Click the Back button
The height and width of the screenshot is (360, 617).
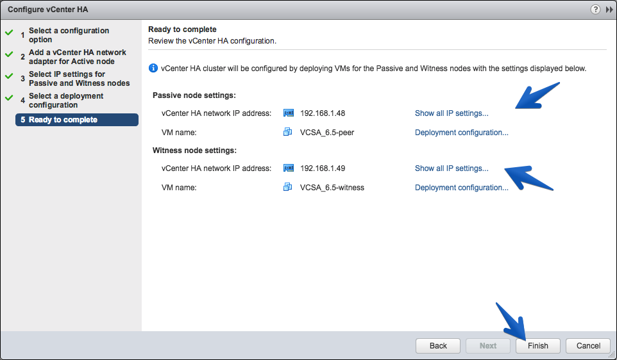click(x=438, y=346)
